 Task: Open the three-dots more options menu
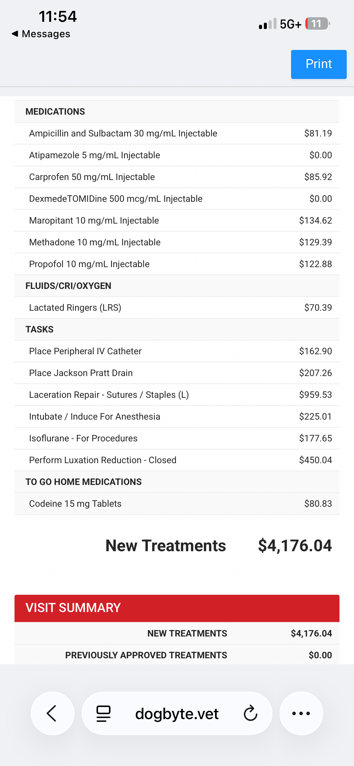point(301,713)
